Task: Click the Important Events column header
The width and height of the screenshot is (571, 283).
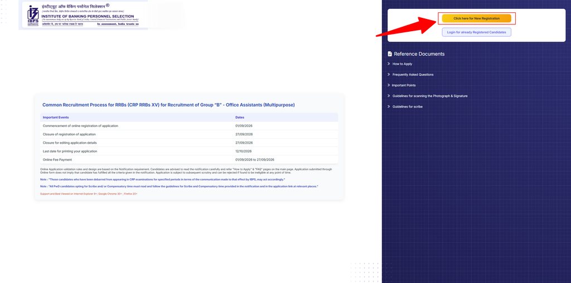Action: point(56,118)
